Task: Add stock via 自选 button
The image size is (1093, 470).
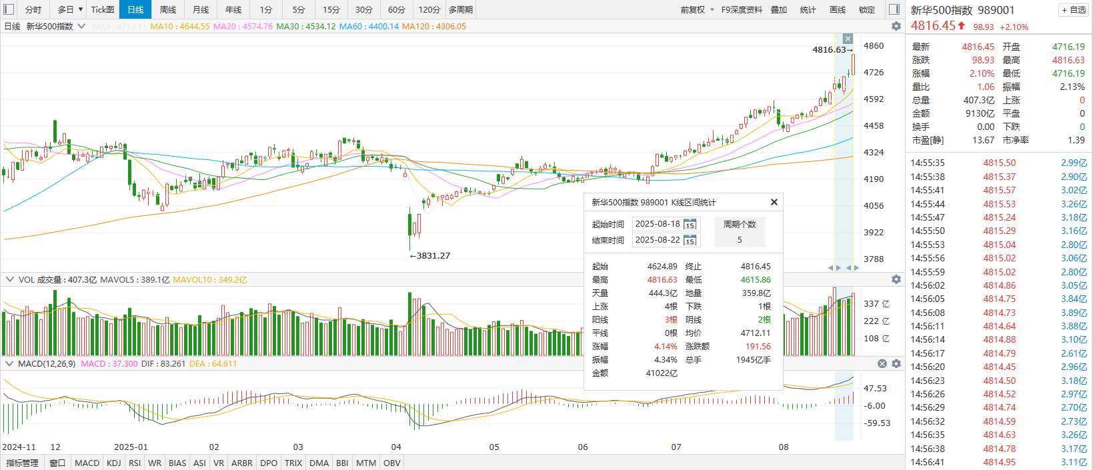Action: pyautogui.click(x=1074, y=10)
